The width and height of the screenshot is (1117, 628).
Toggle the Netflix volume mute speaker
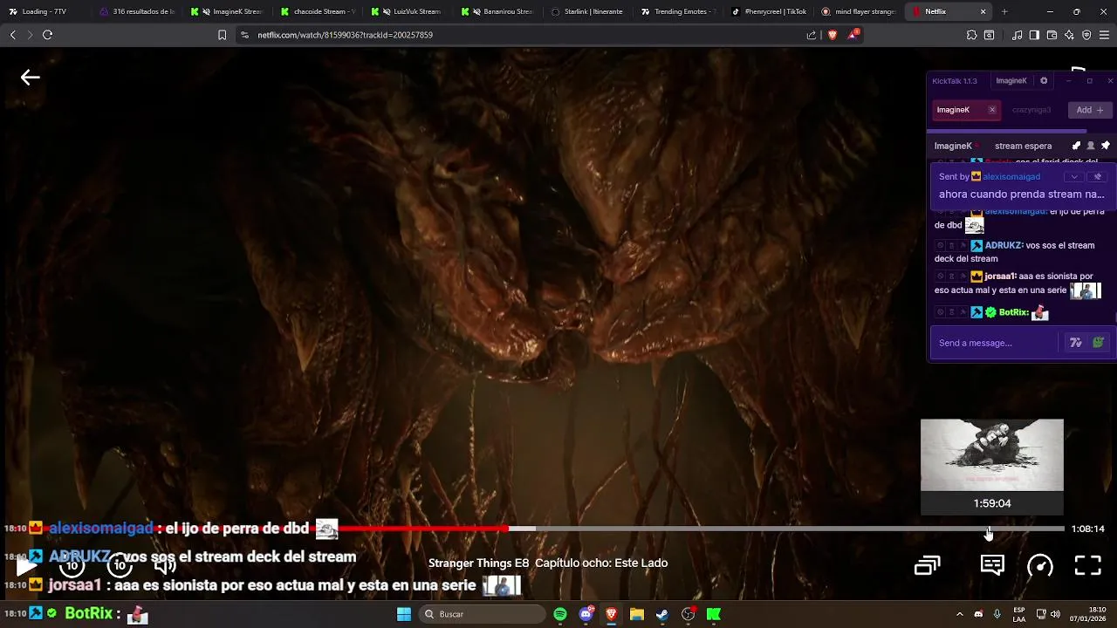166,566
